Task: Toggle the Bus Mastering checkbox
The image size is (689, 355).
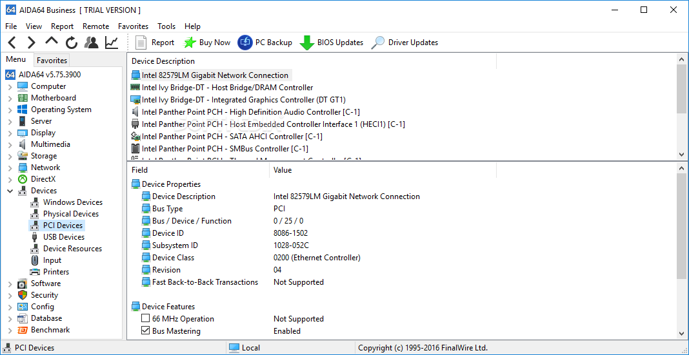Action: tap(145, 331)
